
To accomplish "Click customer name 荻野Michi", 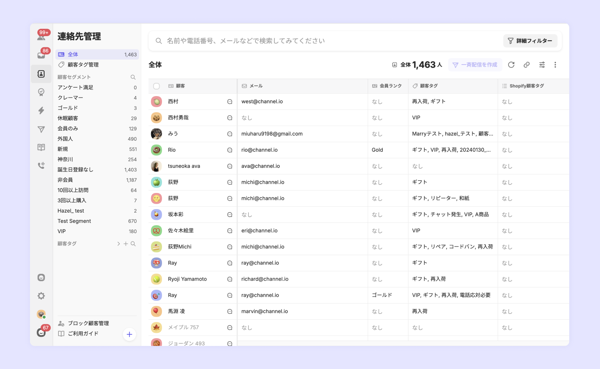I will [x=180, y=247].
